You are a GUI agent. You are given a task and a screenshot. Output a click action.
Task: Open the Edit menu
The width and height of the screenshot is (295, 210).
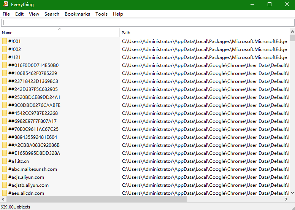coord(19,14)
